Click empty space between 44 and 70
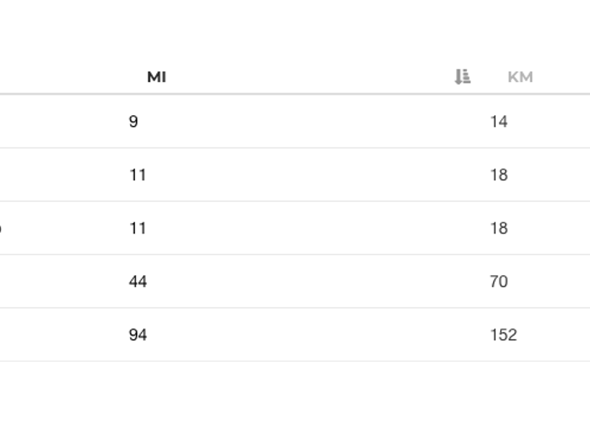The width and height of the screenshot is (590, 442). pos(316,281)
